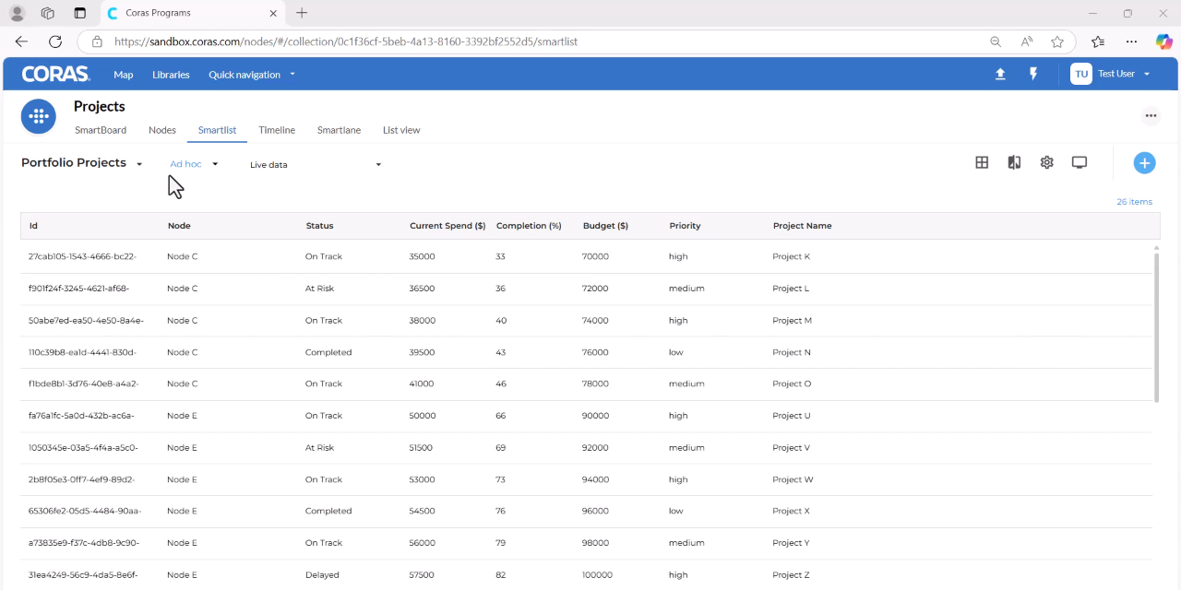The image size is (1181, 590).
Task: Open the browser workspaces icon
Action: point(48,13)
